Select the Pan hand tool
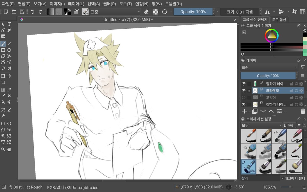 (x=9, y=150)
